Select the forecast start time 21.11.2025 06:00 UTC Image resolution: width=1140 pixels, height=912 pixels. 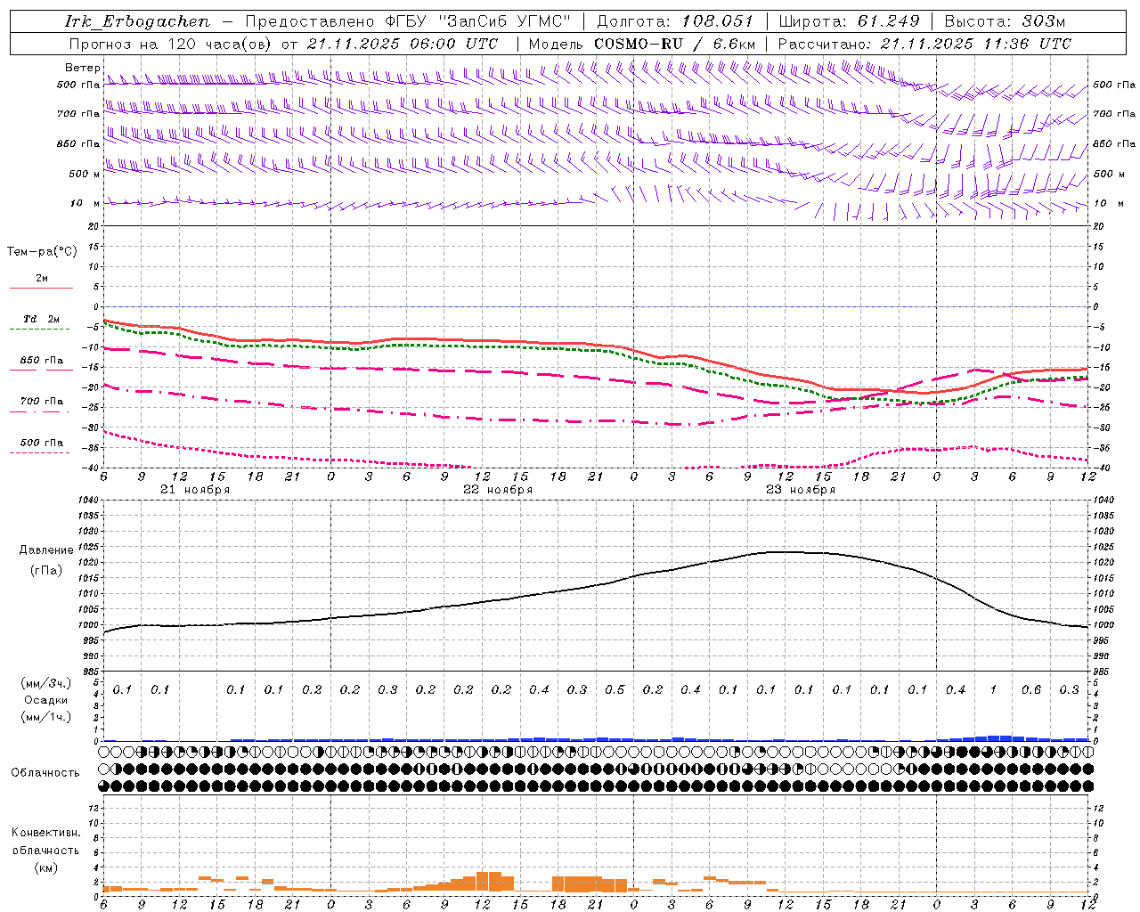(x=403, y=44)
